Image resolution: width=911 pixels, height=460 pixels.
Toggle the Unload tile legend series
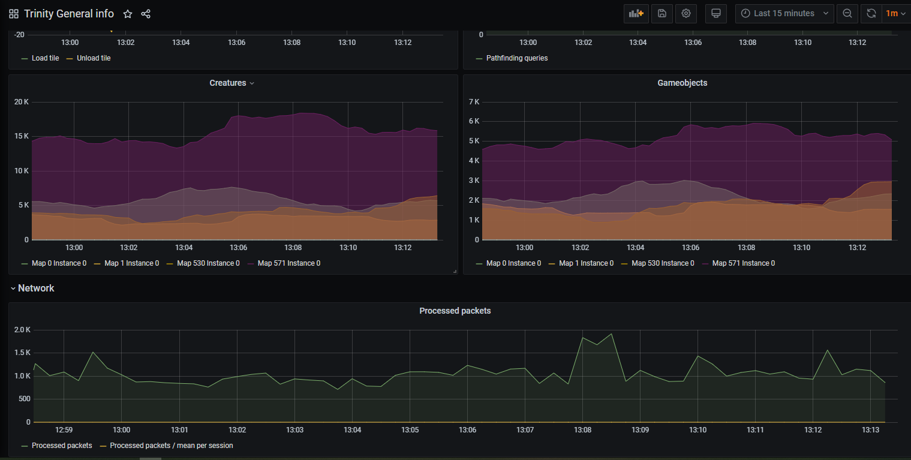94,58
